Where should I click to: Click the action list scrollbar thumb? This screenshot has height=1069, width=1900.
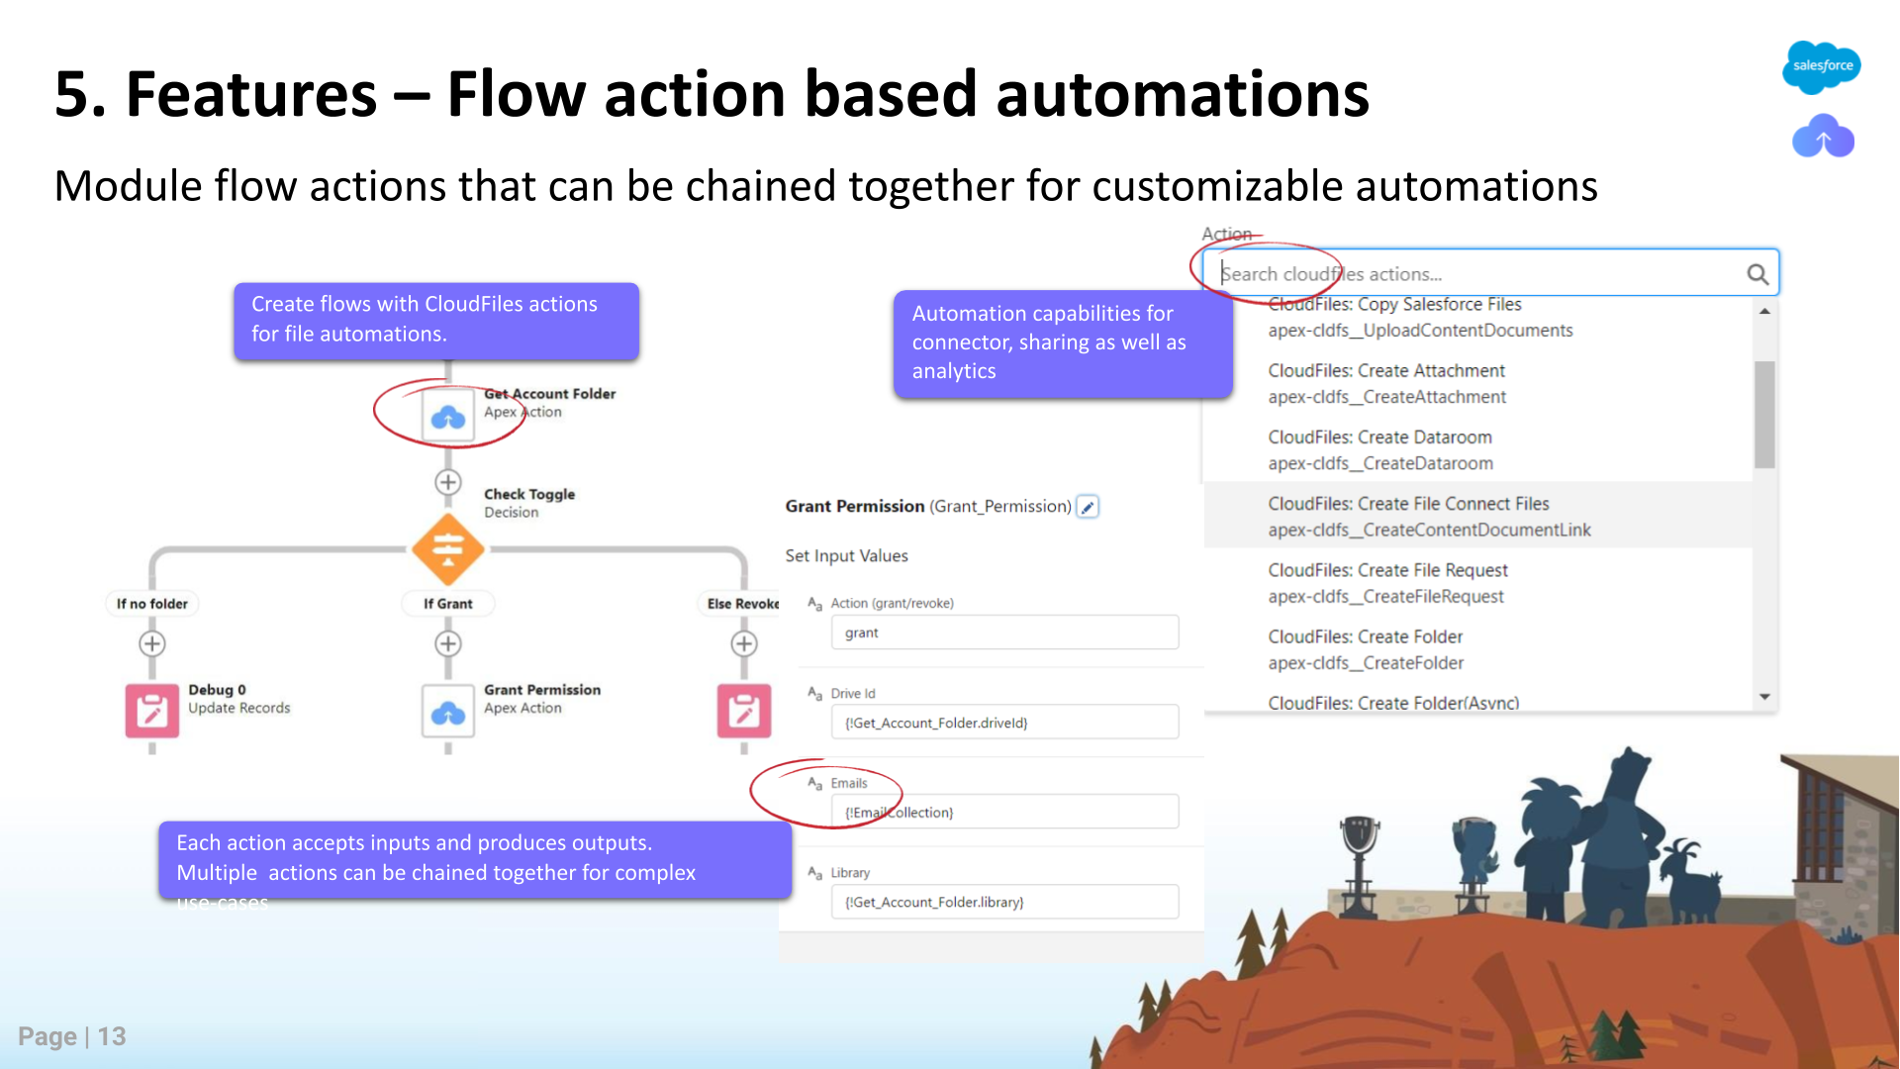click(x=1763, y=414)
